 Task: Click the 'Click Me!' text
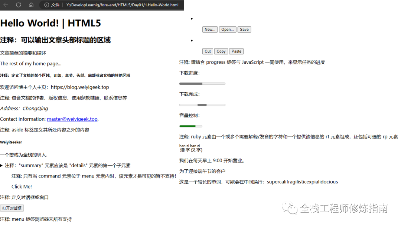click(22, 187)
